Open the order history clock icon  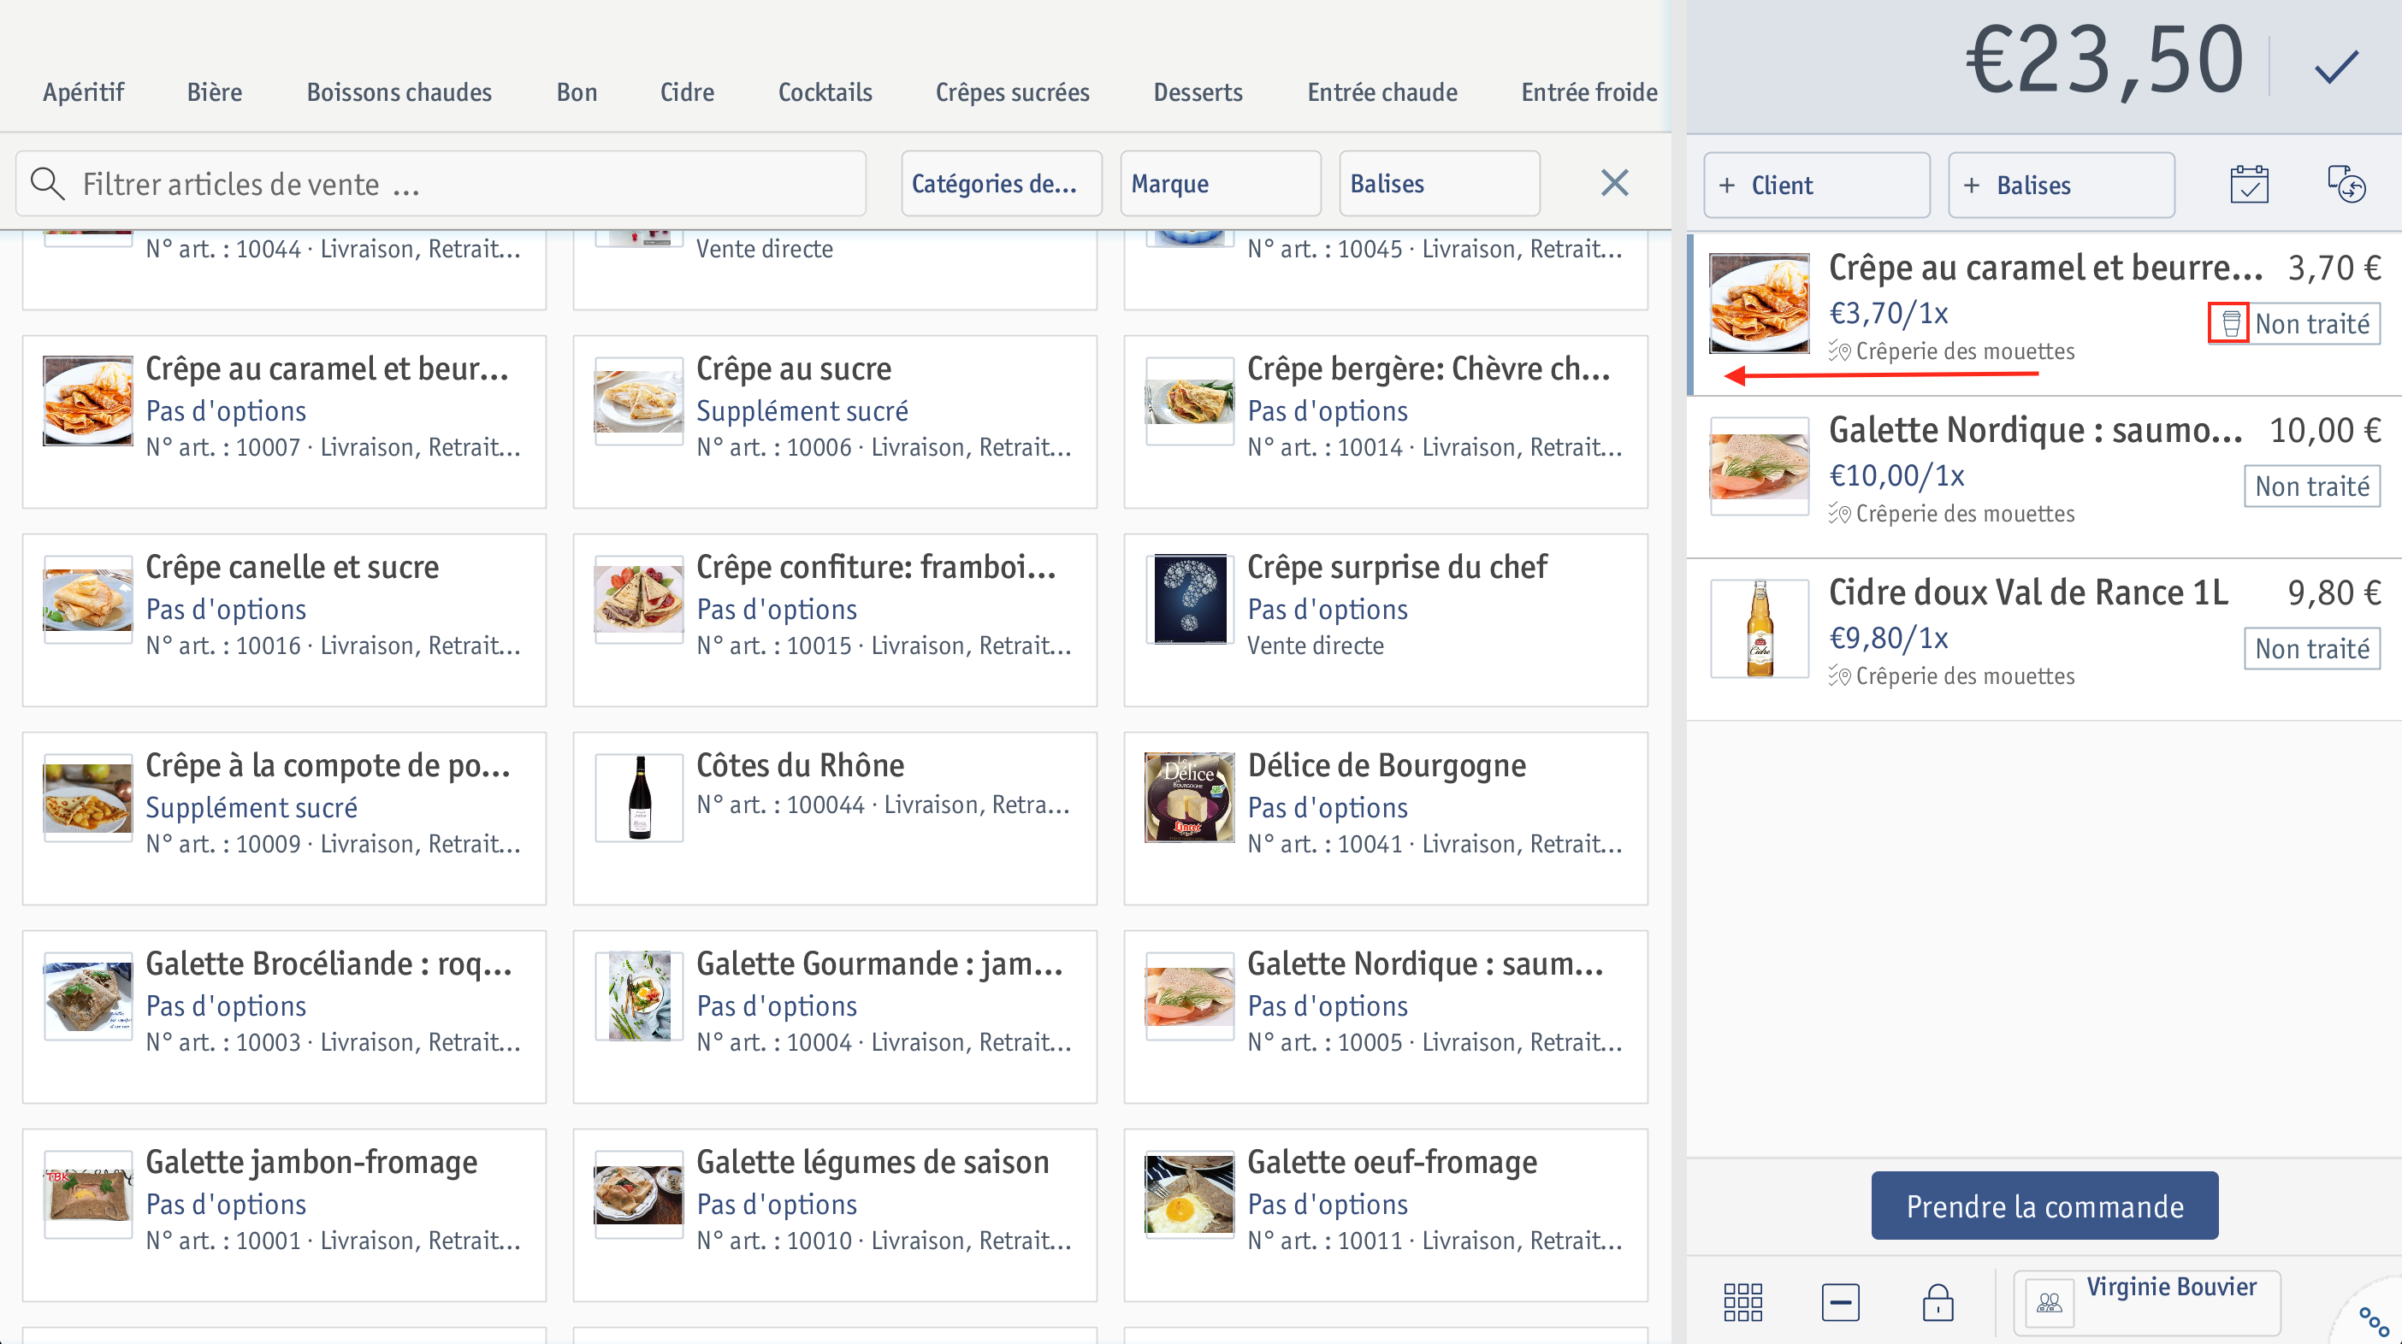pos(2347,185)
